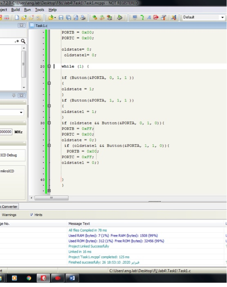The height and width of the screenshot is (287, 227).
Task: Click the folder icon with red X
Action: (31, 17)
